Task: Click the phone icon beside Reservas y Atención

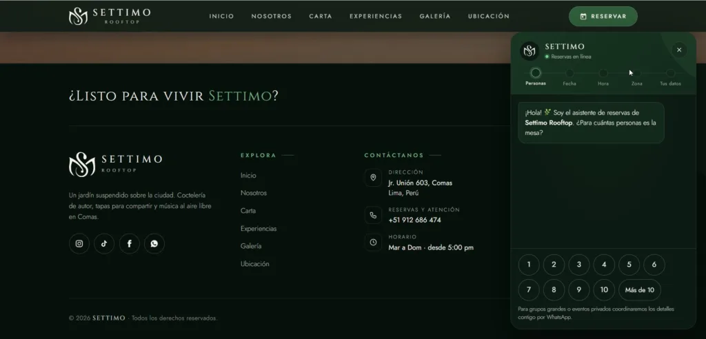Action: [x=373, y=215]
